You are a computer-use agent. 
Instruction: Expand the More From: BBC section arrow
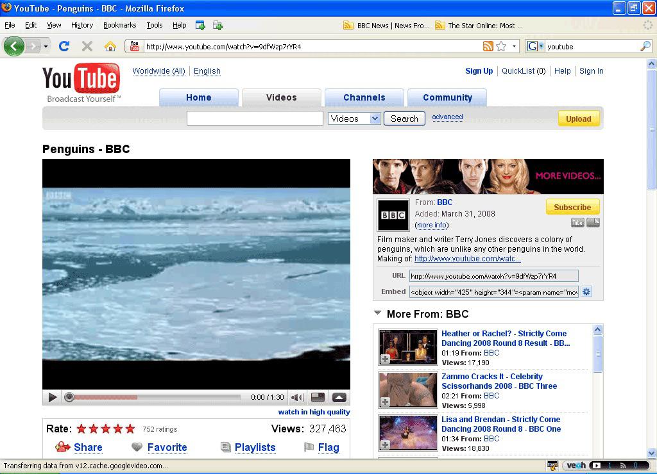[377, 313]
